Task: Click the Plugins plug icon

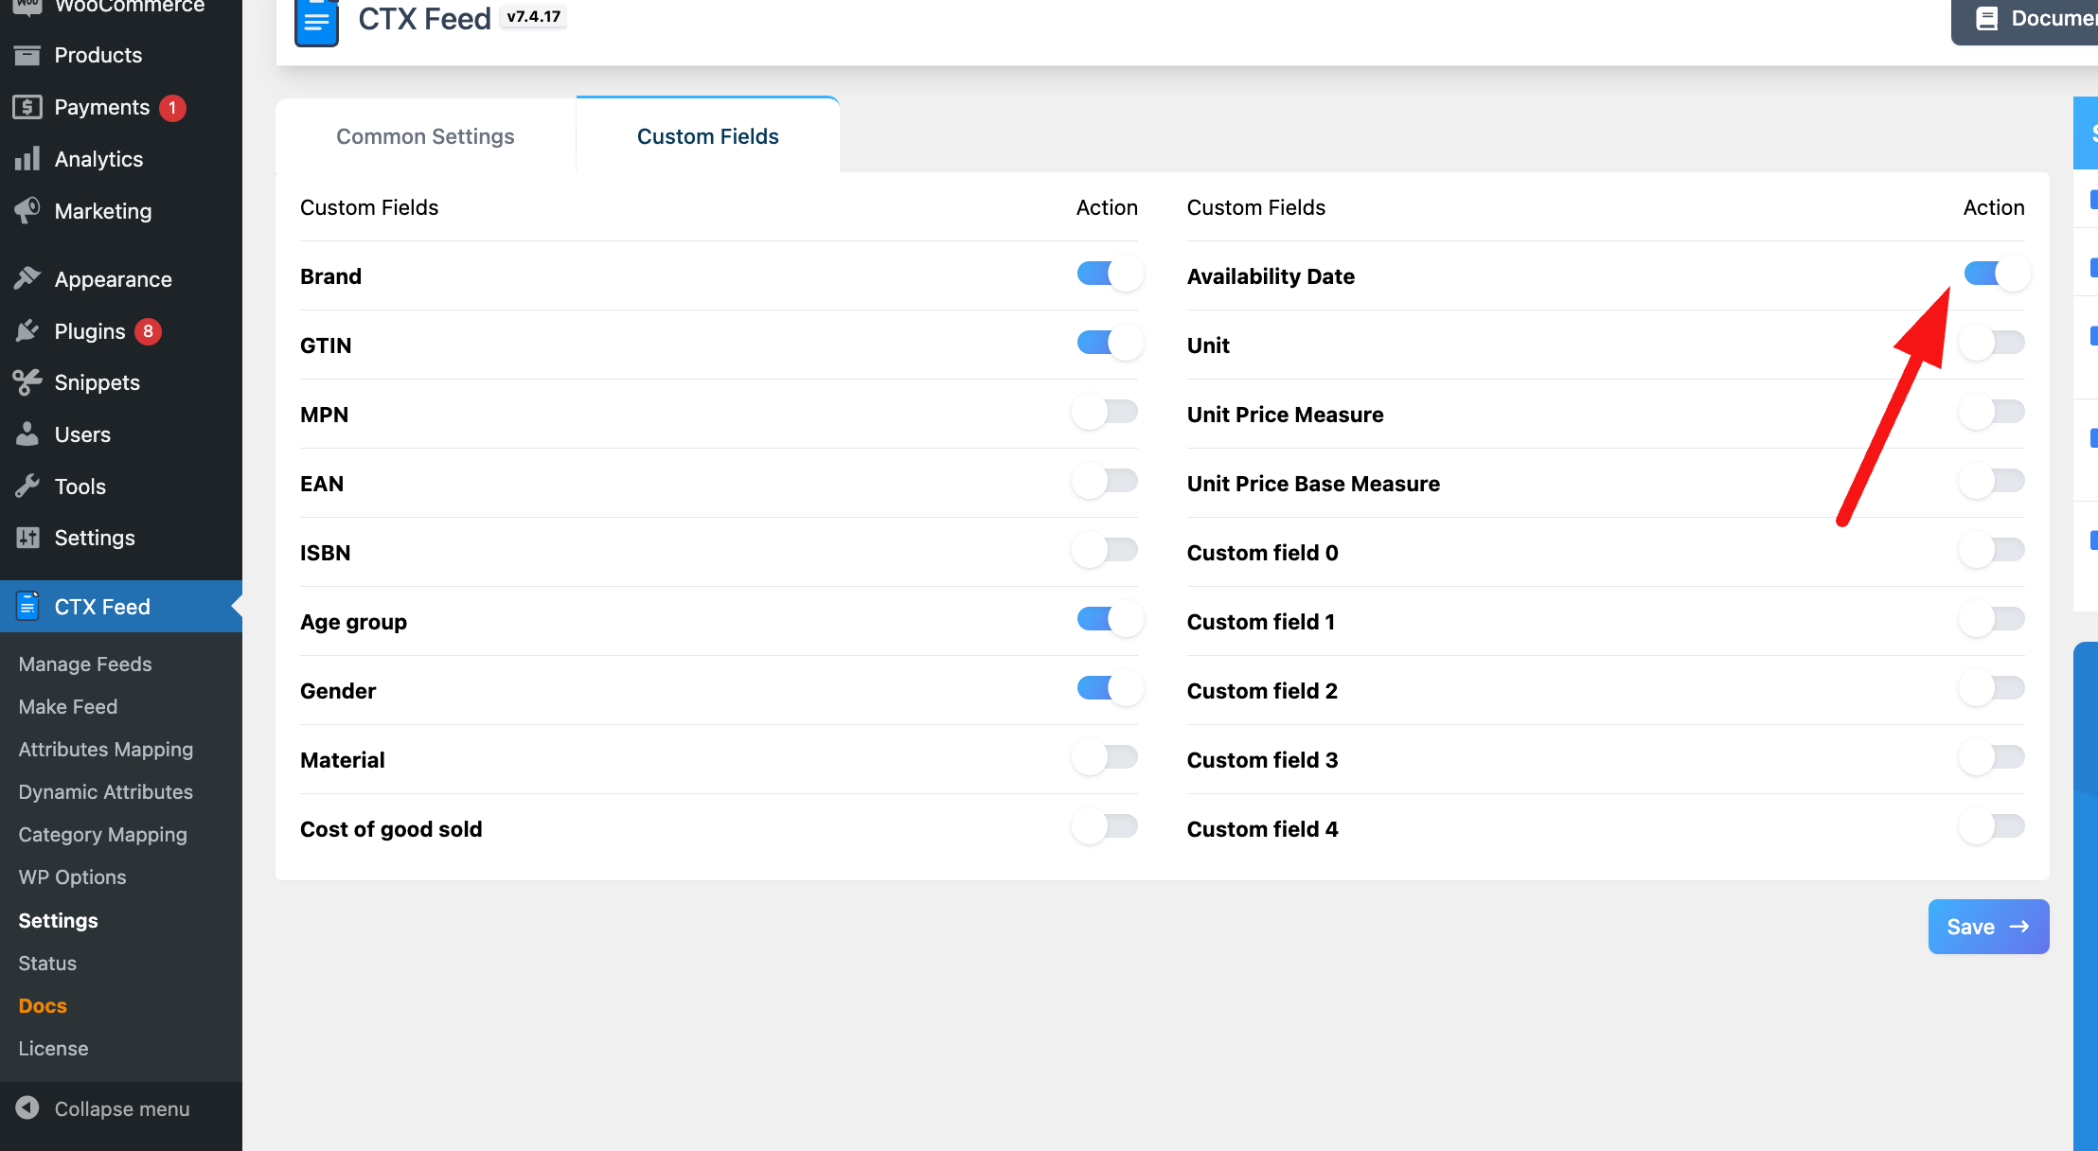Action: point(27,330)
